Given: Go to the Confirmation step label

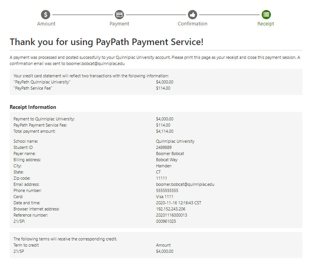Looking at the screenshot, I should [193, 24].
